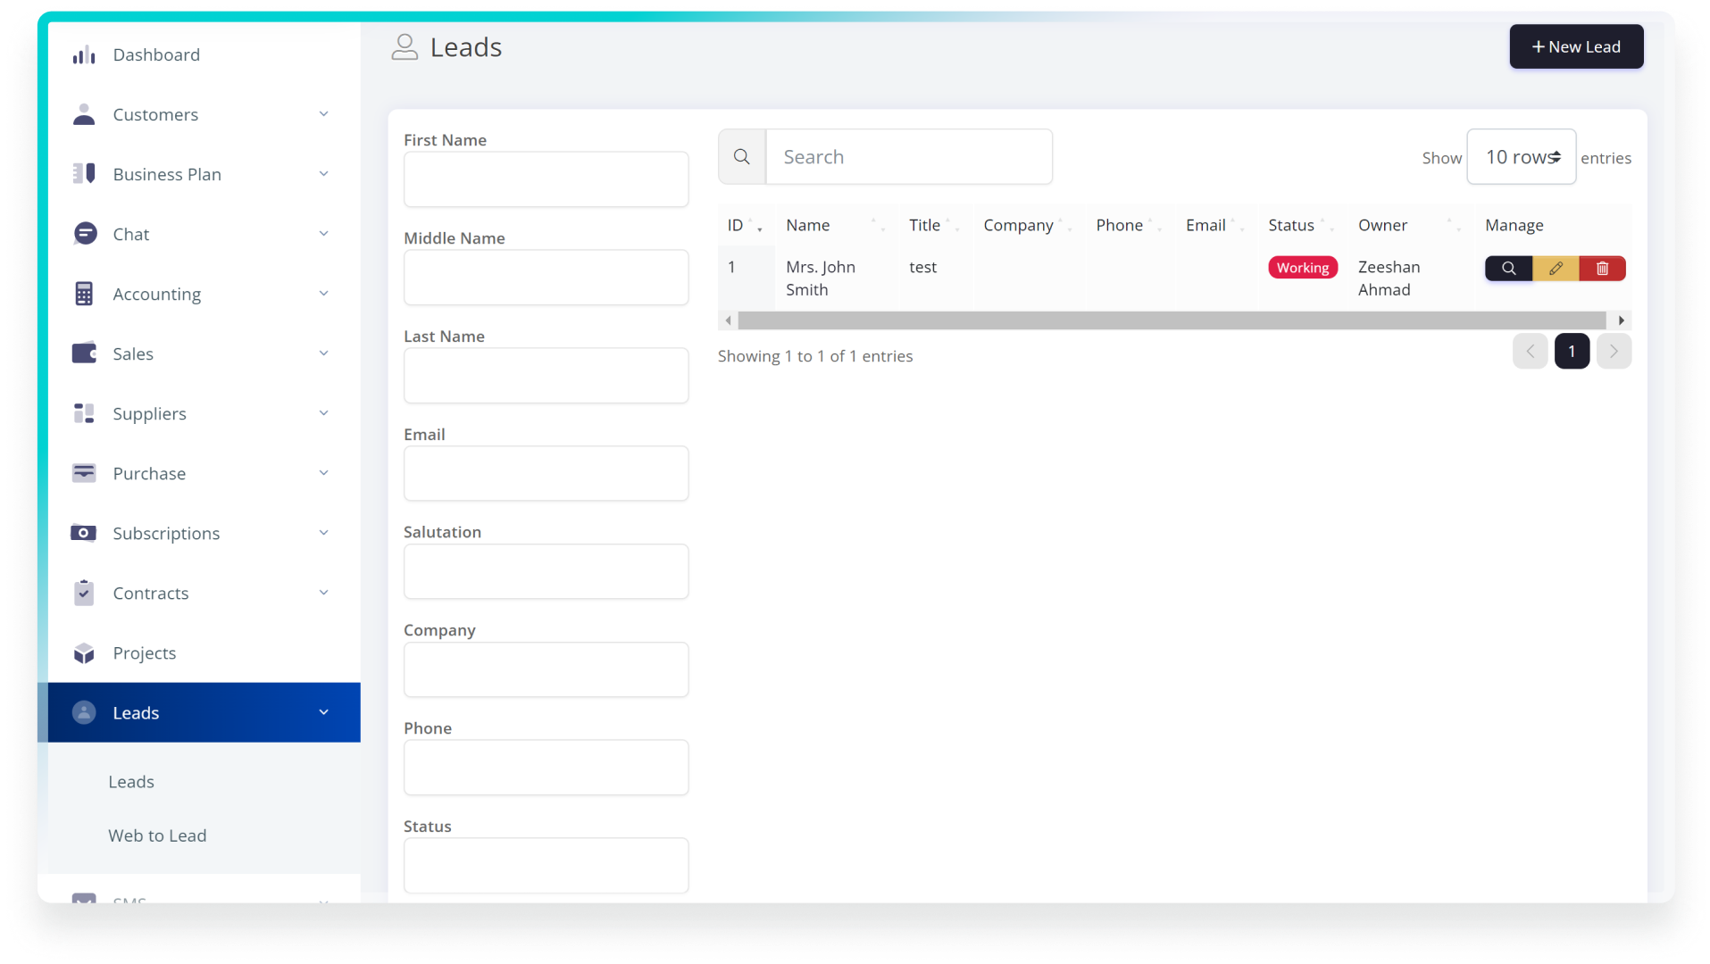Click the yellow pencil edit lead icon

1556,269
